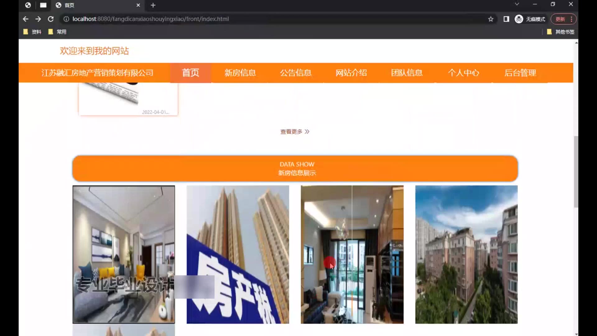Viewport: 597px width, 336px height.
Task: Click the scrollbar down arrow
Action: (576, 334)
